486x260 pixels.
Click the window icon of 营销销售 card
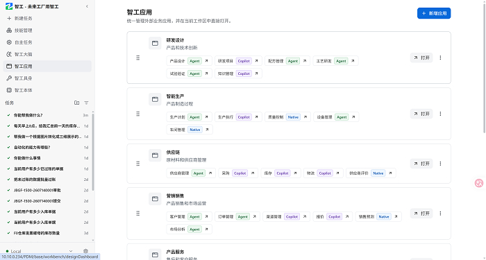pyautogui.click(x=155, y=199)
